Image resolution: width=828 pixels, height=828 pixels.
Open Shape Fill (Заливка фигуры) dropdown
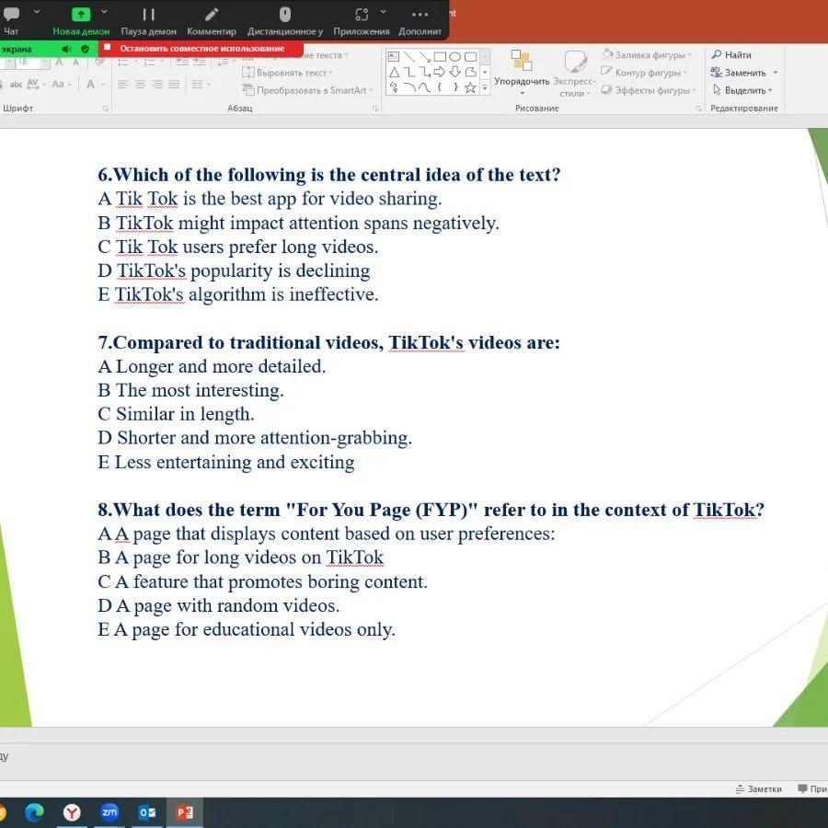click(647, 54)
